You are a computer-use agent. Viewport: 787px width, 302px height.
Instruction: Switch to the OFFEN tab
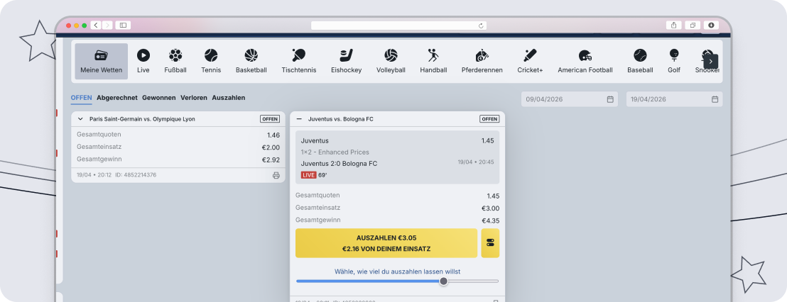pos(81,98)
